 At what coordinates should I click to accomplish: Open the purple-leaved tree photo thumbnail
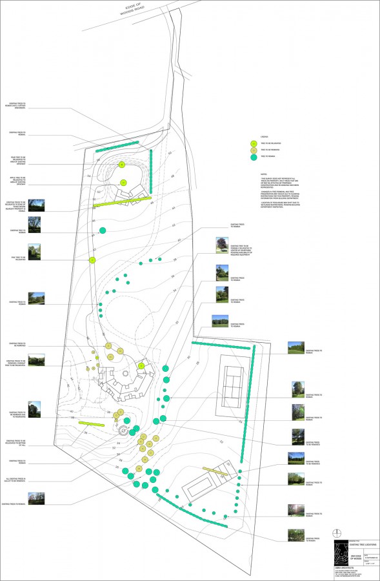pyautogui.click(x=222, y=245)
